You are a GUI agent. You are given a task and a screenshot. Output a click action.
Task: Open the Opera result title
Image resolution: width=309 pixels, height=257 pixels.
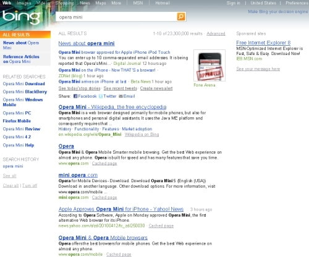pyautogui.click(x=66, y=146)
